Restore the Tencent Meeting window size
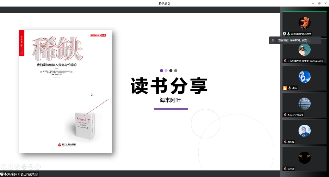The height and width of the screenshot is (177, 329). click(x=319, y=3)
